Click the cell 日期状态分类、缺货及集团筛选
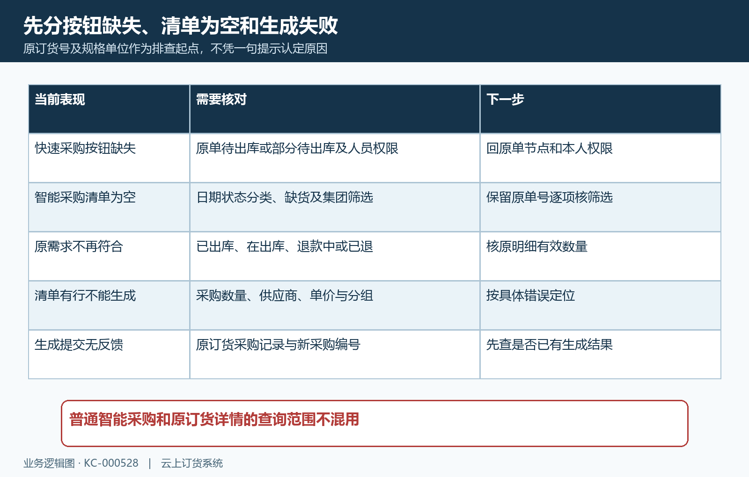749x477 pixels. click(335, 207)
